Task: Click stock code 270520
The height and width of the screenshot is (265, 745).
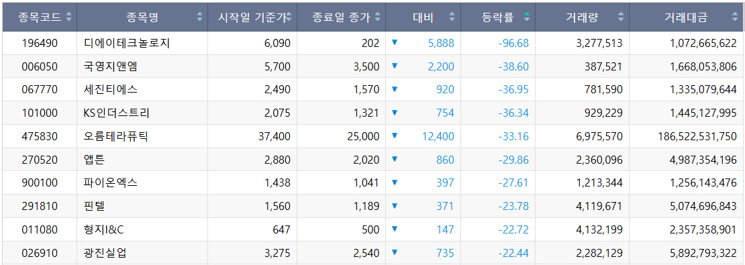Action: coord(40,160)
